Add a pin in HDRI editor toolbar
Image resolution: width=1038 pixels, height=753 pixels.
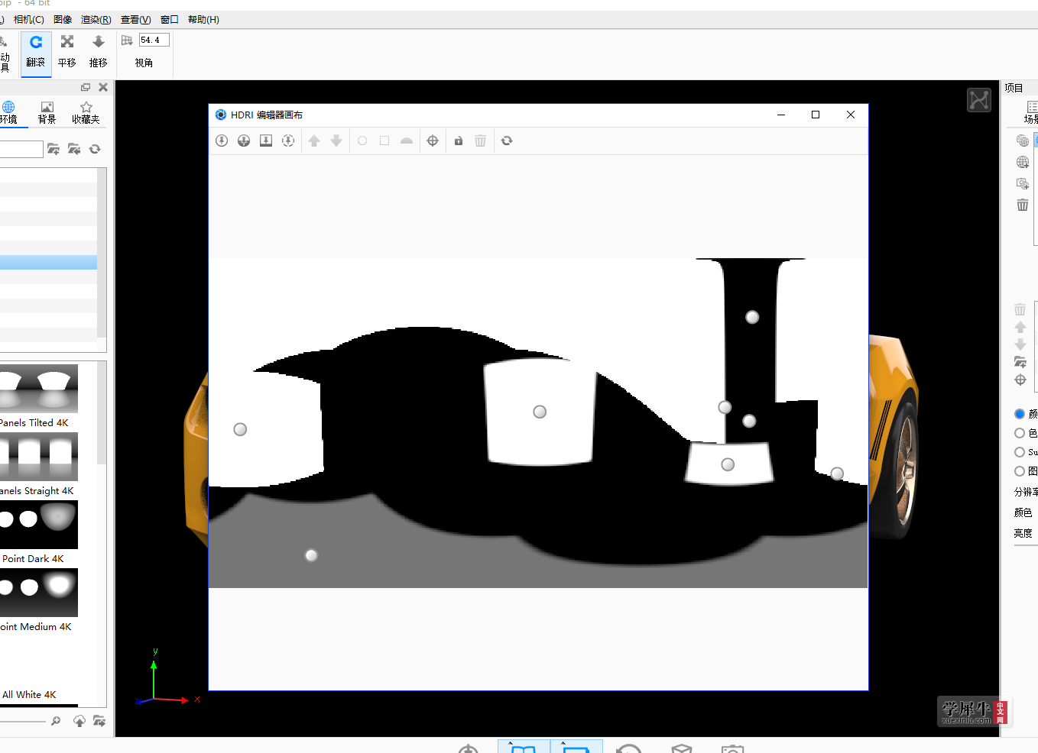click(222, 141)
